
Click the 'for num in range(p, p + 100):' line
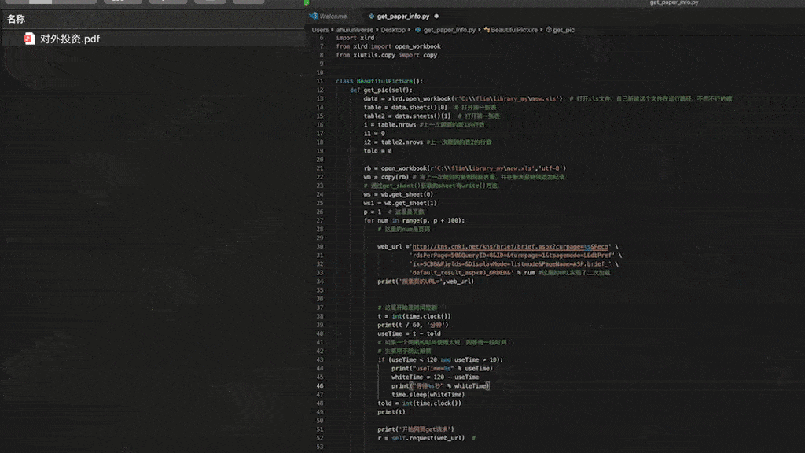[414, 220]
